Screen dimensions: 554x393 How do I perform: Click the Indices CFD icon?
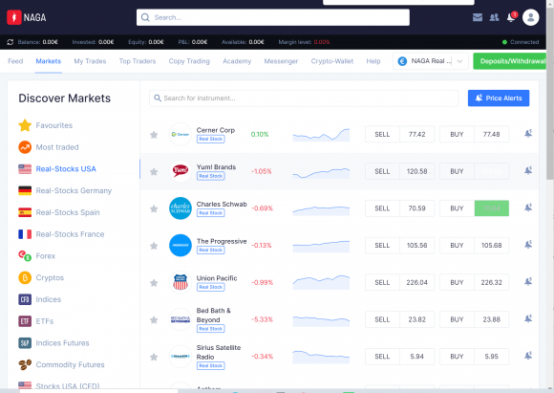pyautogui.click(x=25, y=299)
